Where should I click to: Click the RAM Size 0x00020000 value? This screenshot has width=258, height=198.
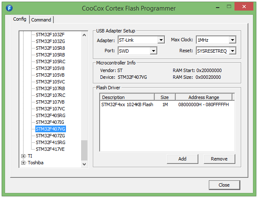208,77
